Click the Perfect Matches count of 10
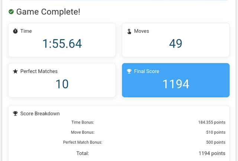 62,84
